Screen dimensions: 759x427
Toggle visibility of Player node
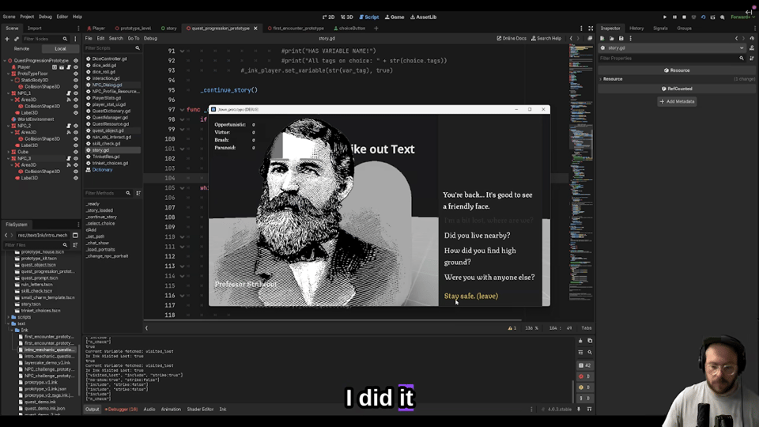(76, 67)
